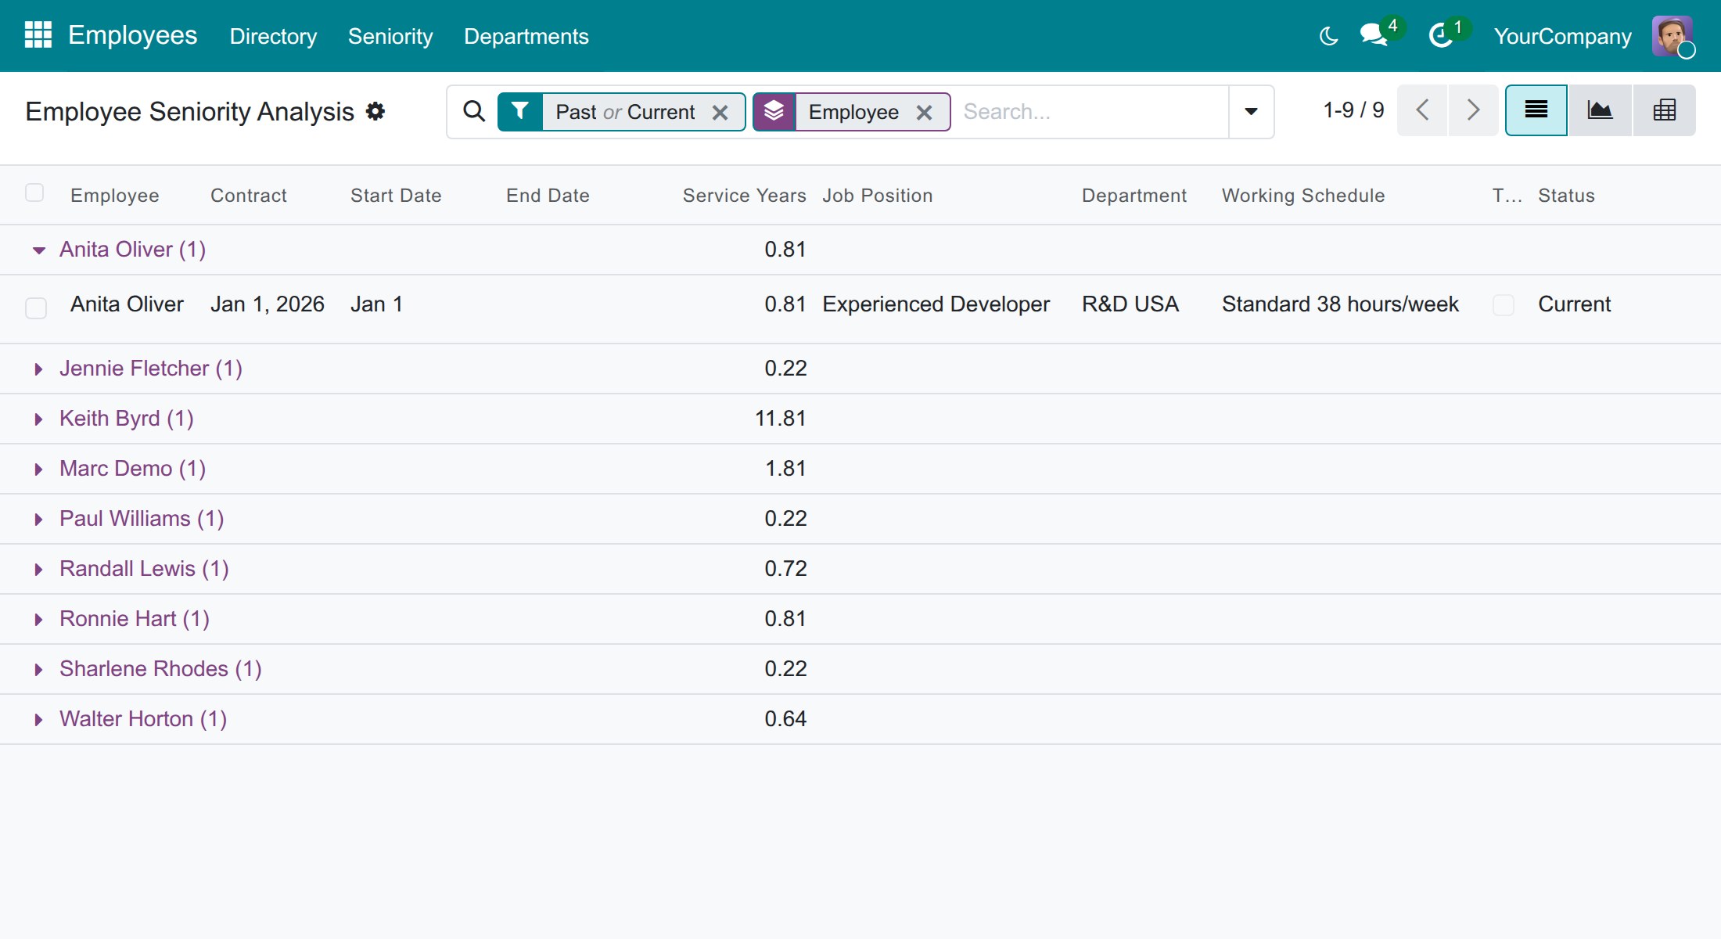Click the search magnifier icon
Screen dimensions: 1721x939
(474, 111)
